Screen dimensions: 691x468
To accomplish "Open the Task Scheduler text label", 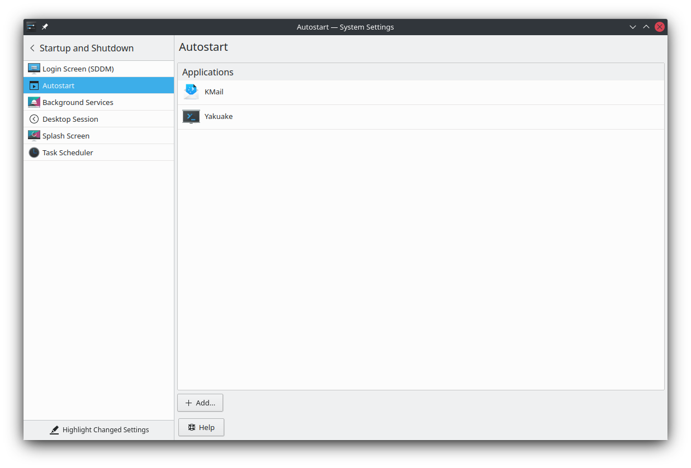I will click(68, 152).
